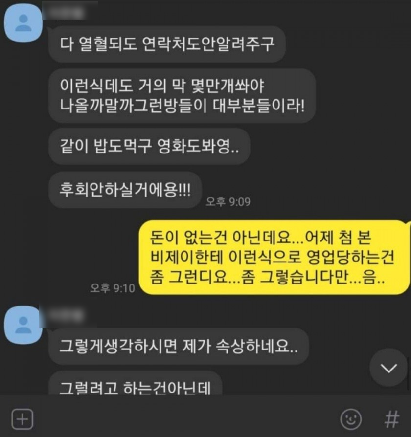The image size is (411, 437).
Task: Select yellow message '돈이 없는건 아닌데요'
Action: [x=274, y=257]
